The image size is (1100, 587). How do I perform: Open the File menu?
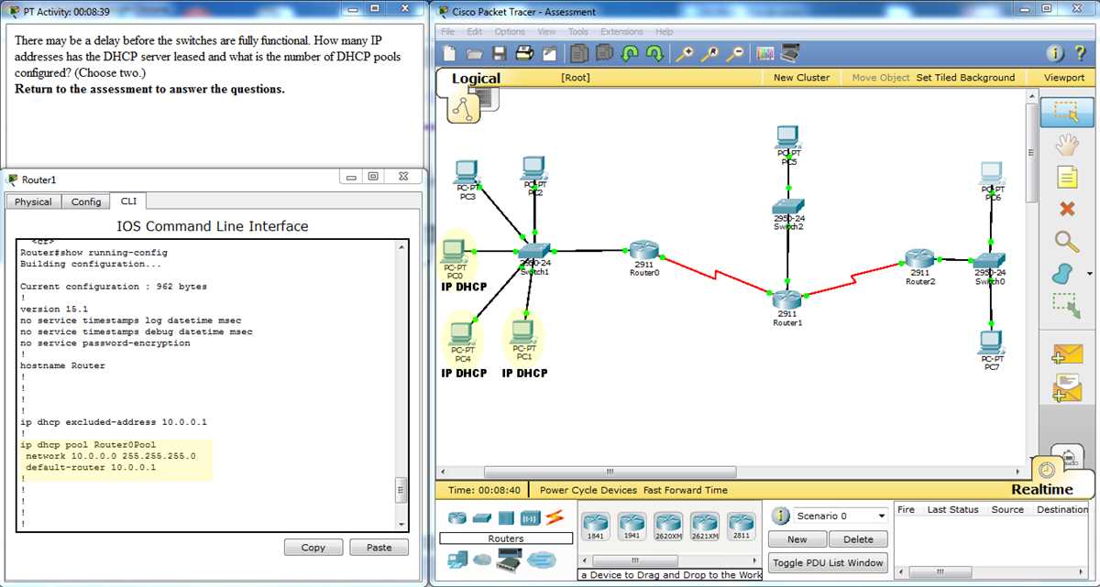[x=448, y=32]
